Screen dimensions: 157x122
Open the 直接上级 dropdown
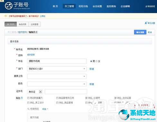57,76
